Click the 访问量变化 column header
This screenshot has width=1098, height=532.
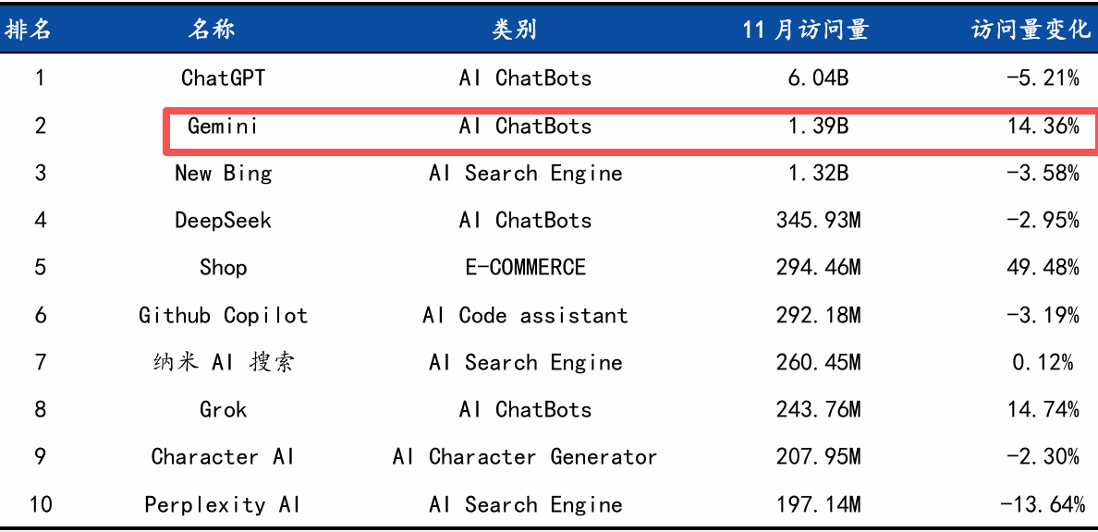tap(1031, 30)
